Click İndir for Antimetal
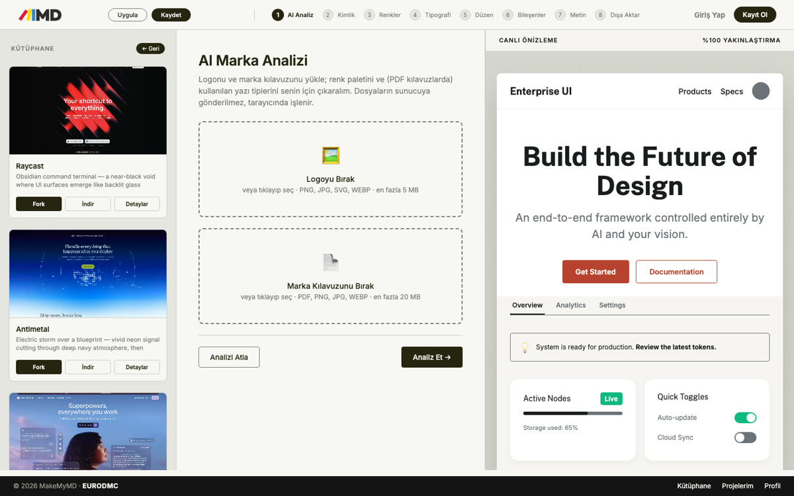This screenshot has height=496, width=794. [88, 367]
